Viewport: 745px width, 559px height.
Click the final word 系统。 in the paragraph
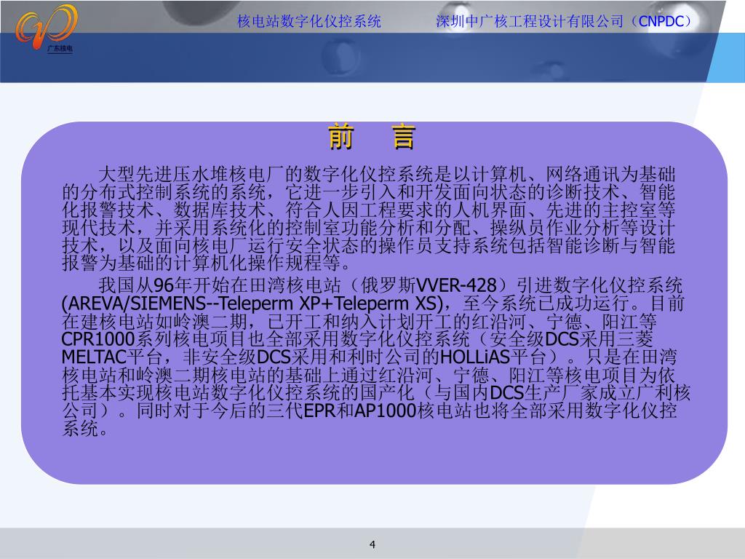(85, 429)
